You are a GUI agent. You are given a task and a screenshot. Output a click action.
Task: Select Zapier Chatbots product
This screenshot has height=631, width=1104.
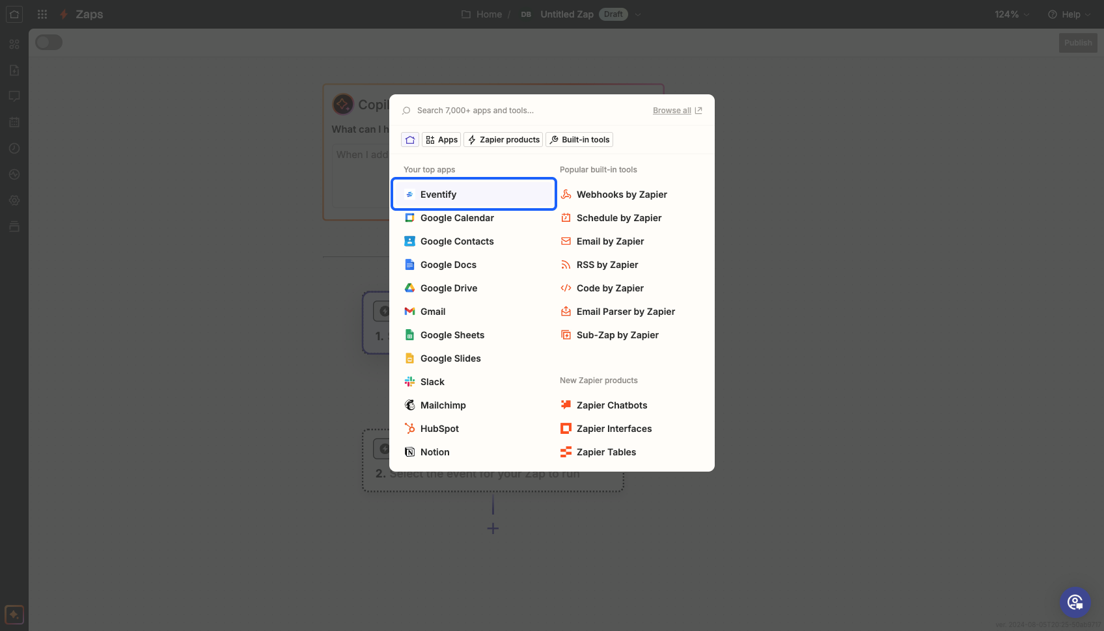pos(630,405)
